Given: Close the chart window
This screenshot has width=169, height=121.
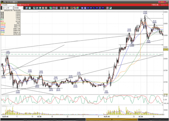Looking at the screenshot, I should pos(167,2).
